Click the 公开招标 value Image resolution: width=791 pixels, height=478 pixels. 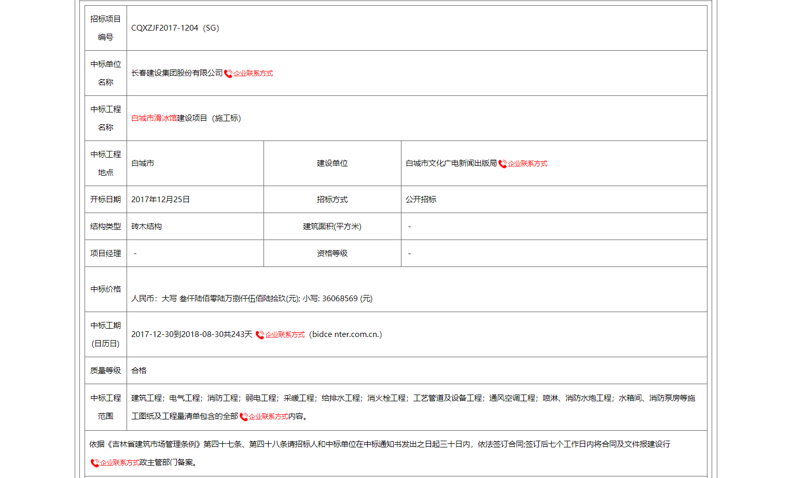tap(421, 200)
